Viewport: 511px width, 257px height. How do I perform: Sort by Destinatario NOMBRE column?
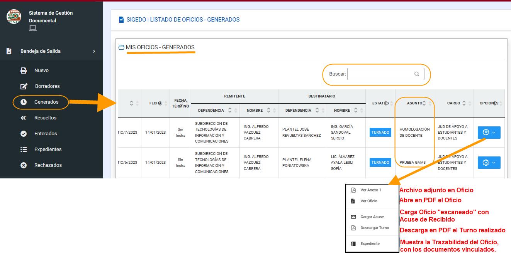[x=346, y=111]
